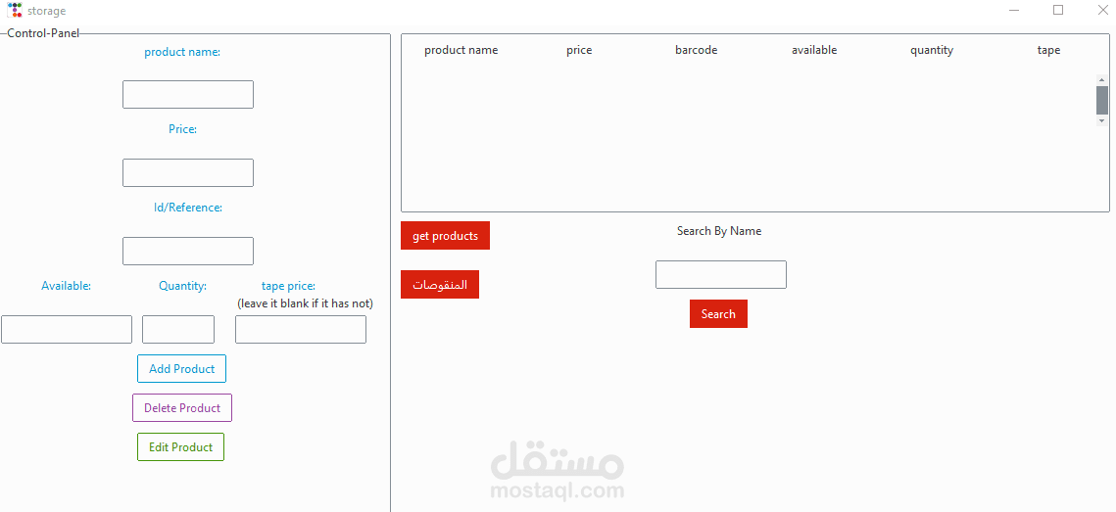Viewport: 1116px width, 512px height.
Task: Minimize the storage window
Action: tap(1014, 10)
